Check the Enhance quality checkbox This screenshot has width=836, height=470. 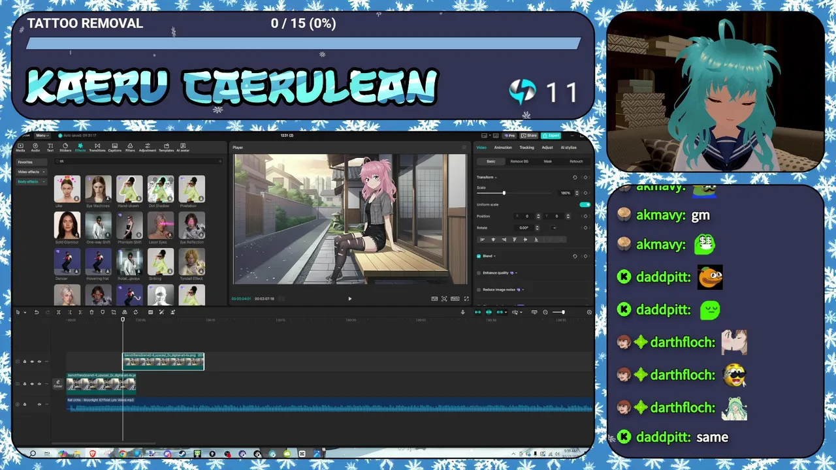tap(479, 273)
